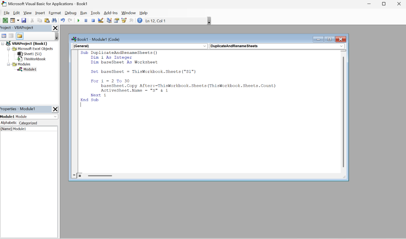Open the View menu
The width and height of the screenshot is (406, 239).
27,13
